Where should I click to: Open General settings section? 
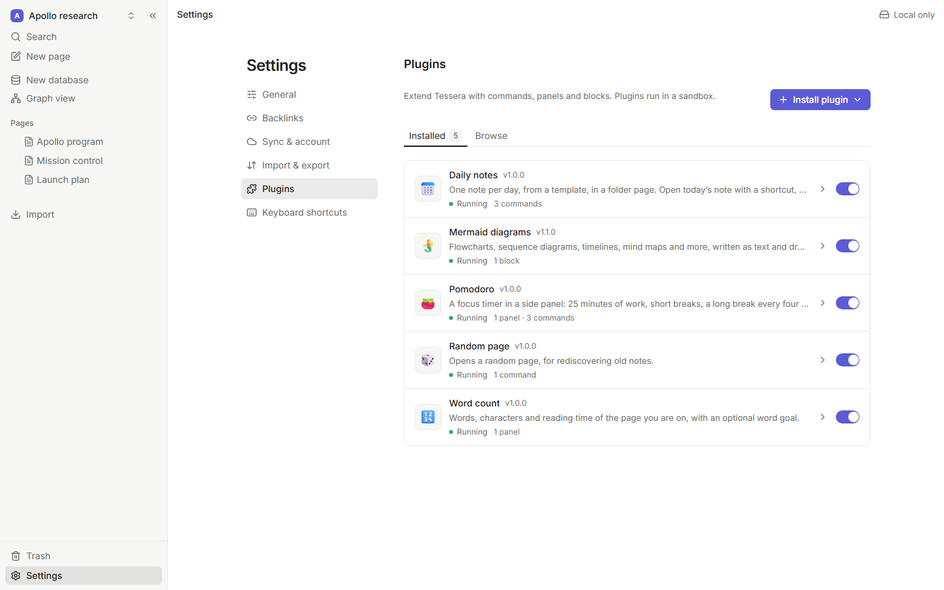[x=309, y=94]
